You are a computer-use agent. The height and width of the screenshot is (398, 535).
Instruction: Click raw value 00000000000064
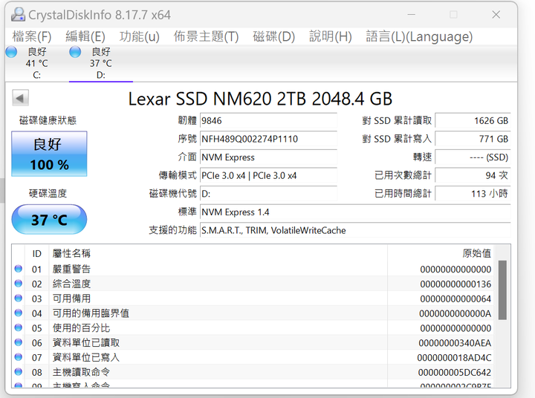click(455, 298)
